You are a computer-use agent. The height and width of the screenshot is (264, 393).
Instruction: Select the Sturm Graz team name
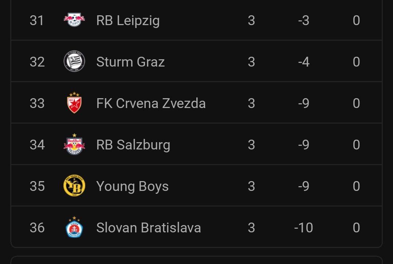(x=130, y=62)
